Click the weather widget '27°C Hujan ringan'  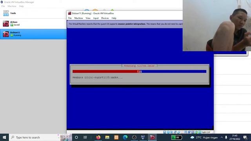pyautogui.click(x=204, y=137)
